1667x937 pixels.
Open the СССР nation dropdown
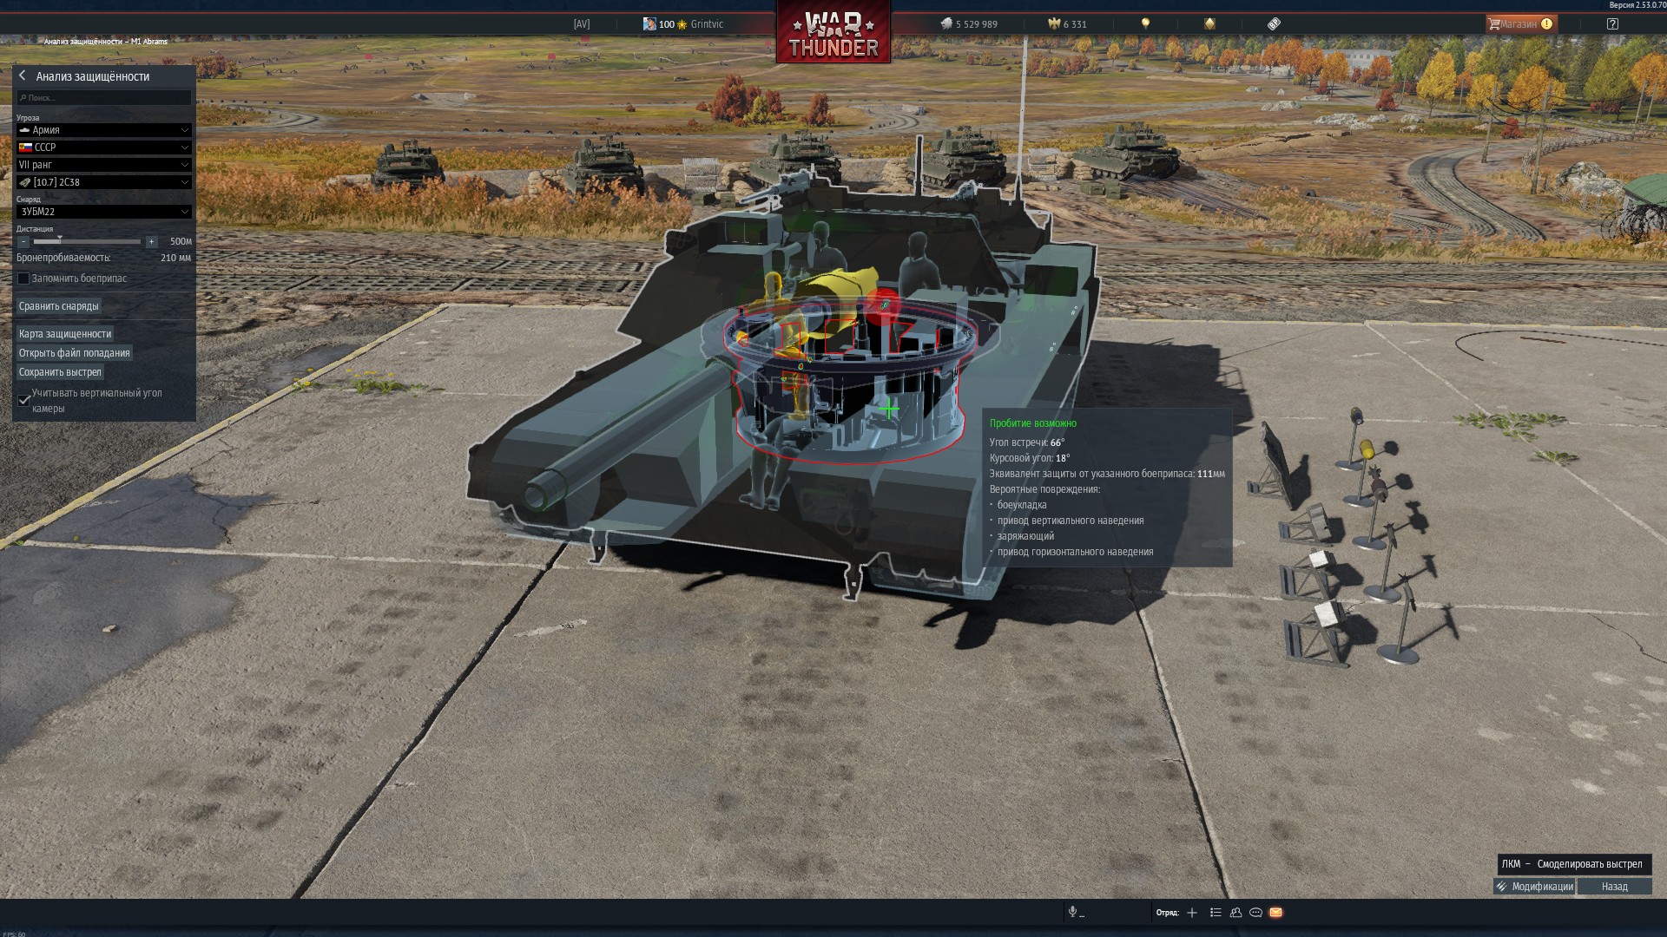coord(104,147)
